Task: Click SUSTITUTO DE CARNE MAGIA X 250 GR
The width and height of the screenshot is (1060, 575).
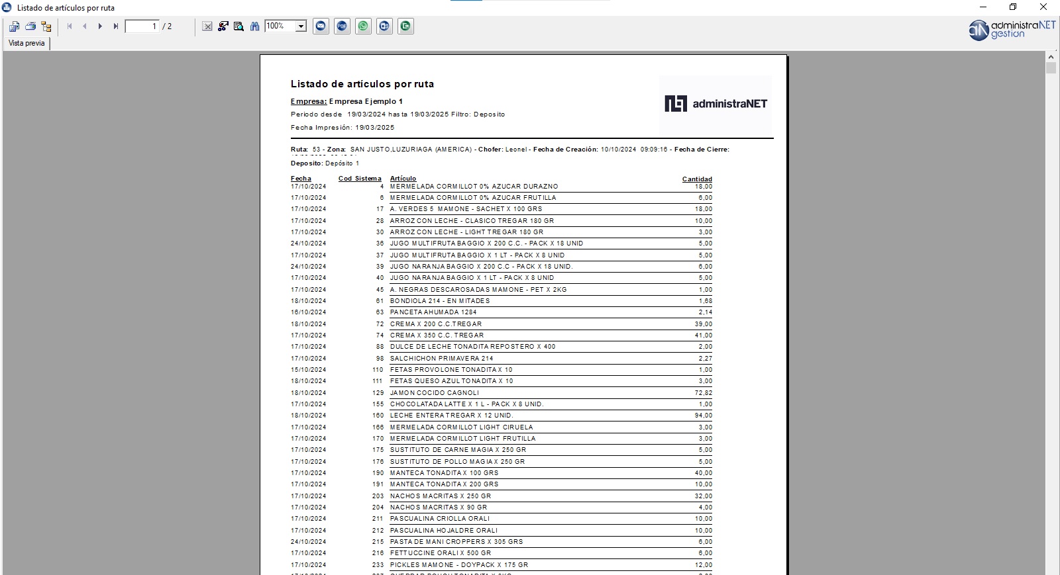Action: (x=458, y=450)
